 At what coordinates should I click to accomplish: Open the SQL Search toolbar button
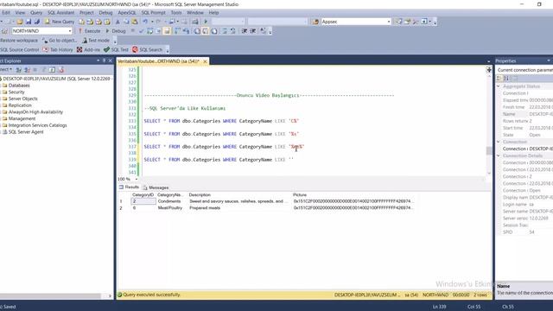click(x=148, y=50)
